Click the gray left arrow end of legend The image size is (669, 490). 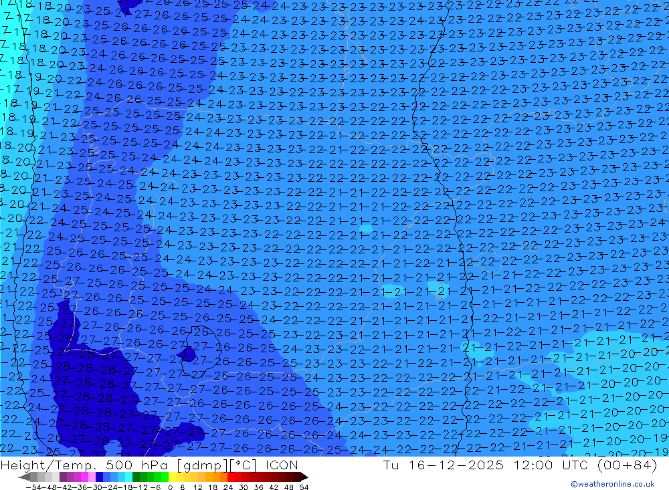(x=24, y=477)
